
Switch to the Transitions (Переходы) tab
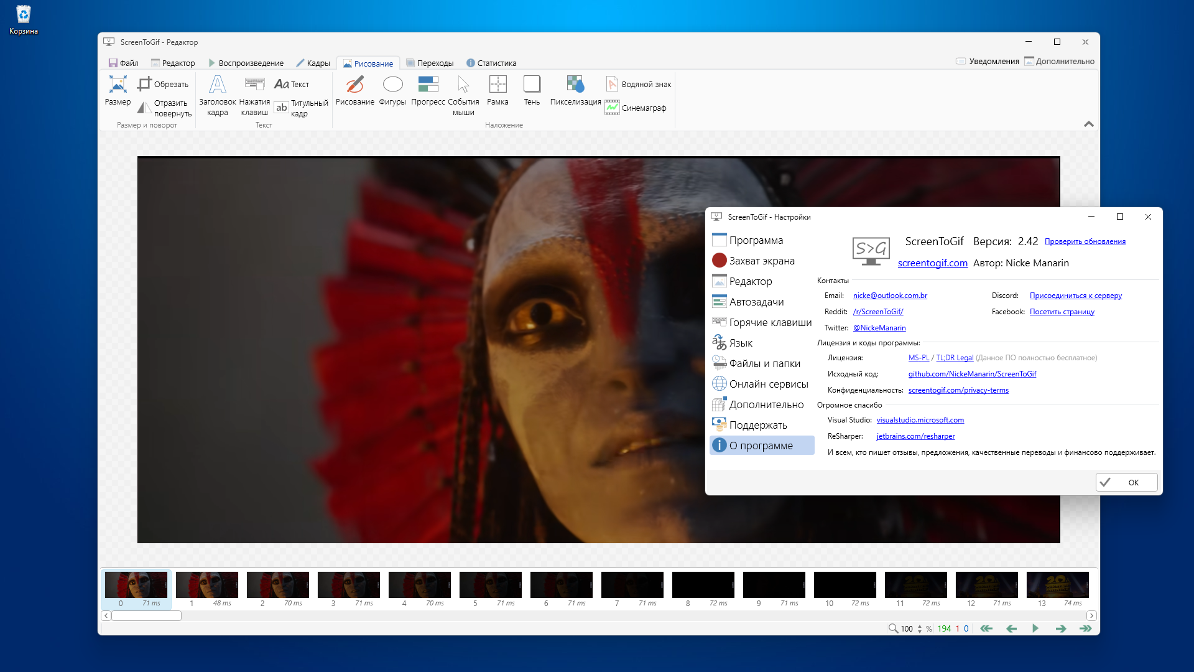[430, 63]
